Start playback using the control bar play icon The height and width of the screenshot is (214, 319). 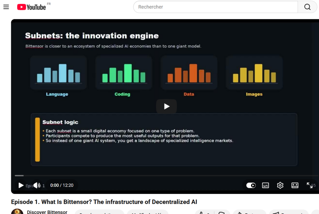[21, 185]
